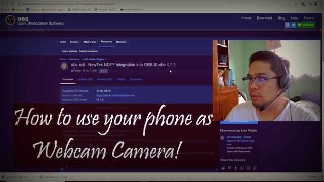Switch to the Discussion tab

tap(136, 79)
